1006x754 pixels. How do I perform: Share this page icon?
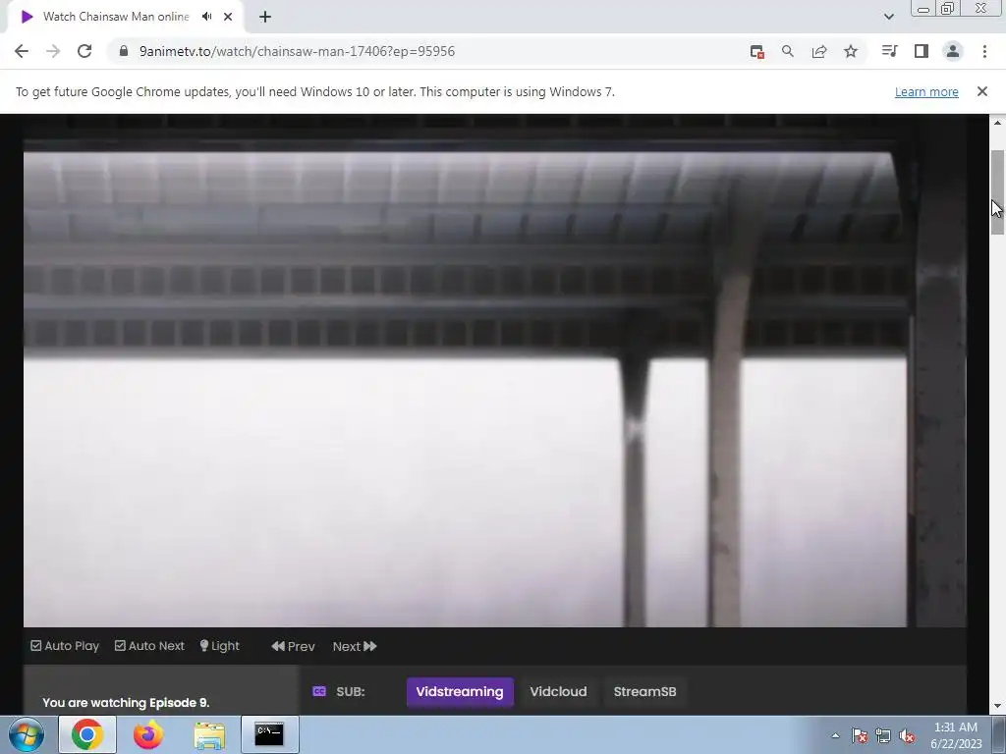point(819,51)
